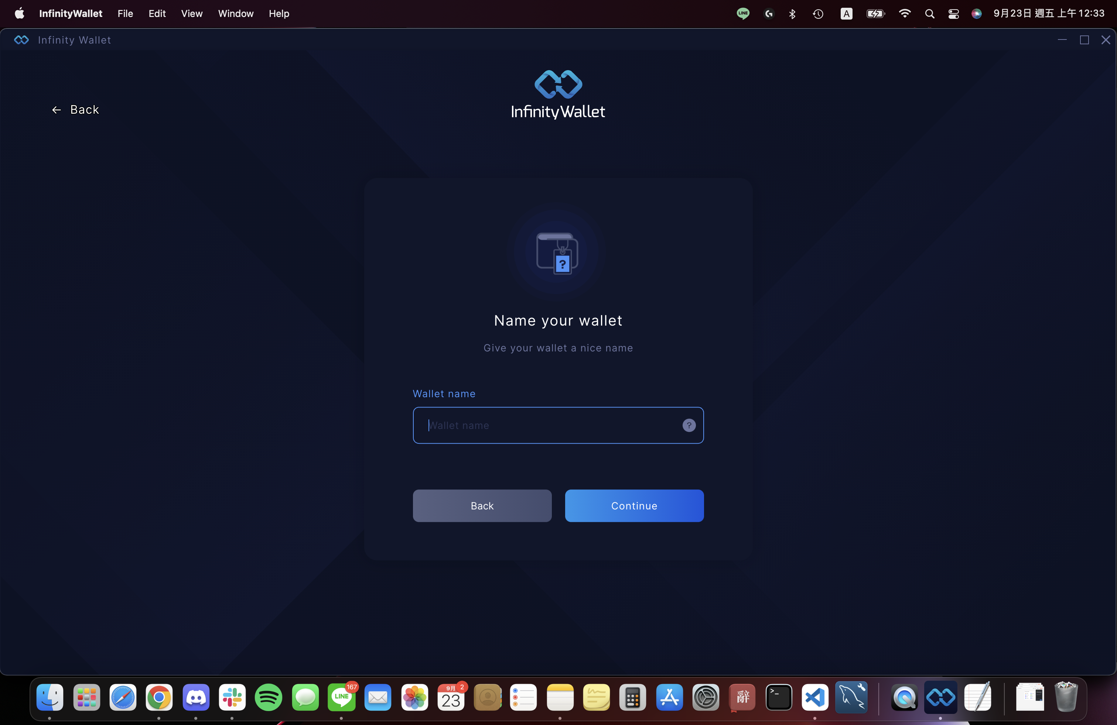This screenshot has height=725, width=1117.
Task: Click the InfinityWallet logo at top center
Action: [558, 94]
